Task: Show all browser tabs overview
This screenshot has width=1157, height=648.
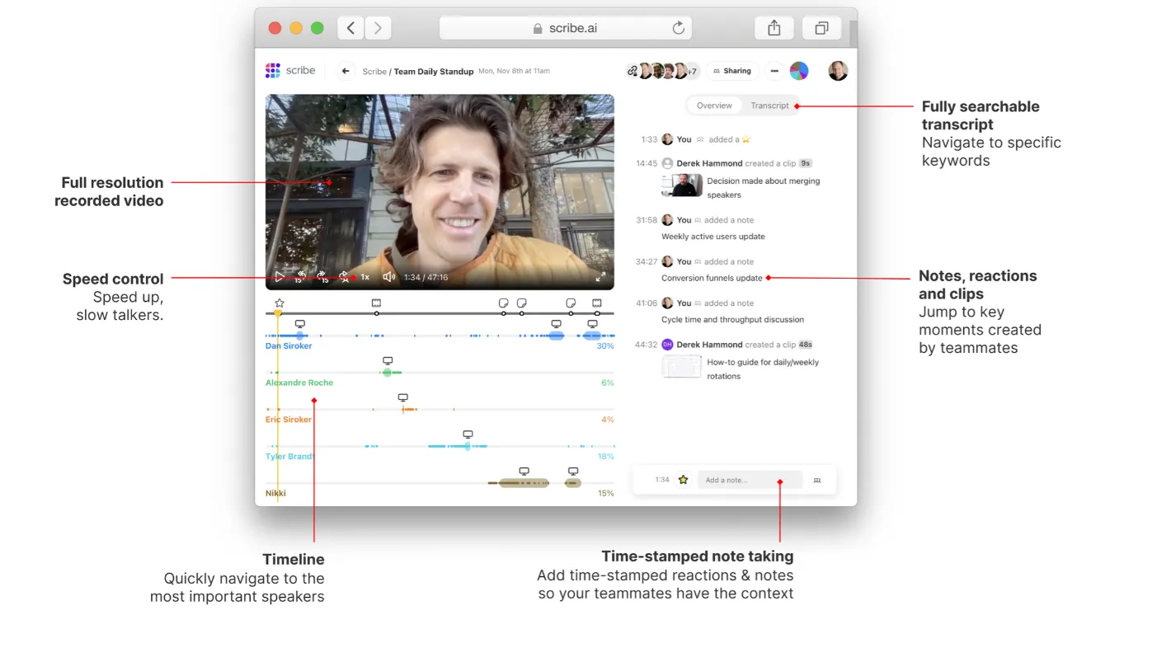Action: (821, 28)
